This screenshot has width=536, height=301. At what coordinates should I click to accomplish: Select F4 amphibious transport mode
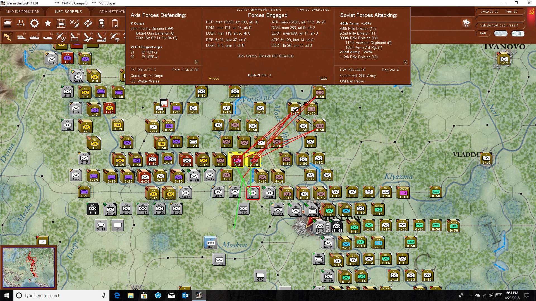(x=48, y=37)
